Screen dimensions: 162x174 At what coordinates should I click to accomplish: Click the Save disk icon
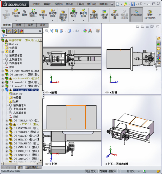click(133, 4)
